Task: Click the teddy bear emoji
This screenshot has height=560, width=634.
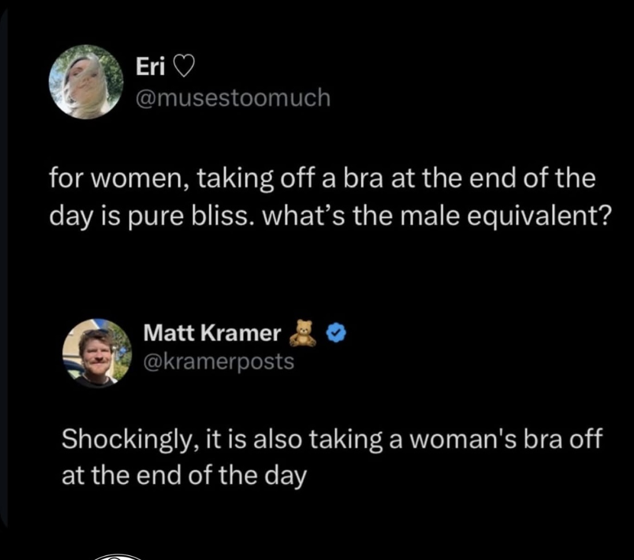Action: point(303,333)
